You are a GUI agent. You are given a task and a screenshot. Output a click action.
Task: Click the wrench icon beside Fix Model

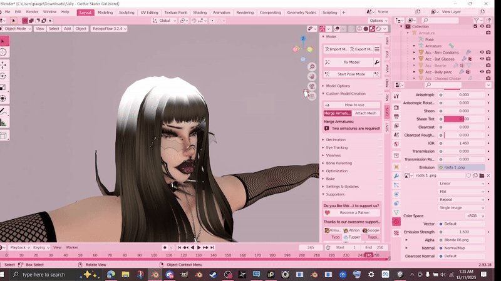pyautogui.click(x=376, y=62)
